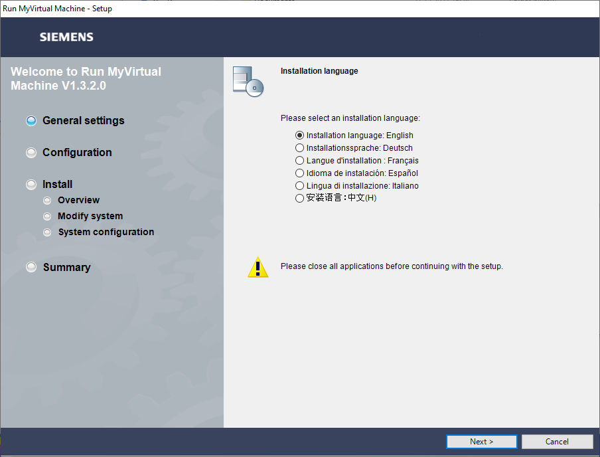Open the Modify system step

pos(90,216)
